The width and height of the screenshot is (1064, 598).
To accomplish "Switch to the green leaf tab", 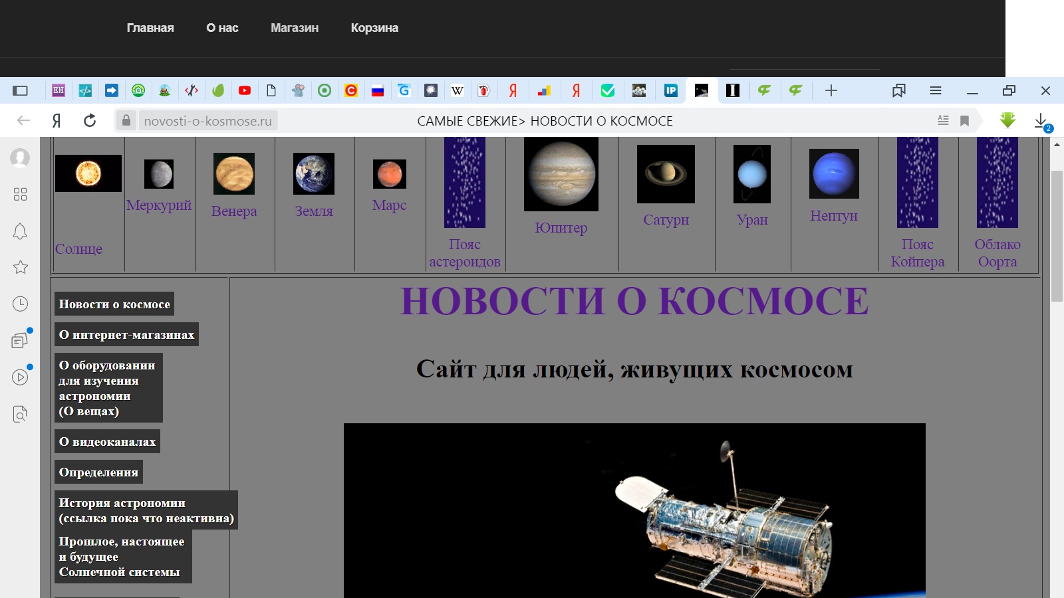I will coord(218,90).
